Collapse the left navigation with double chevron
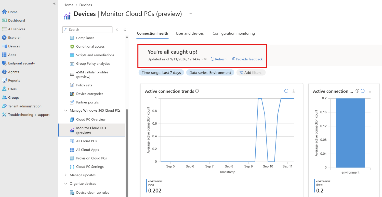Screen dimensions: 382x197 (x=54, y=4)
